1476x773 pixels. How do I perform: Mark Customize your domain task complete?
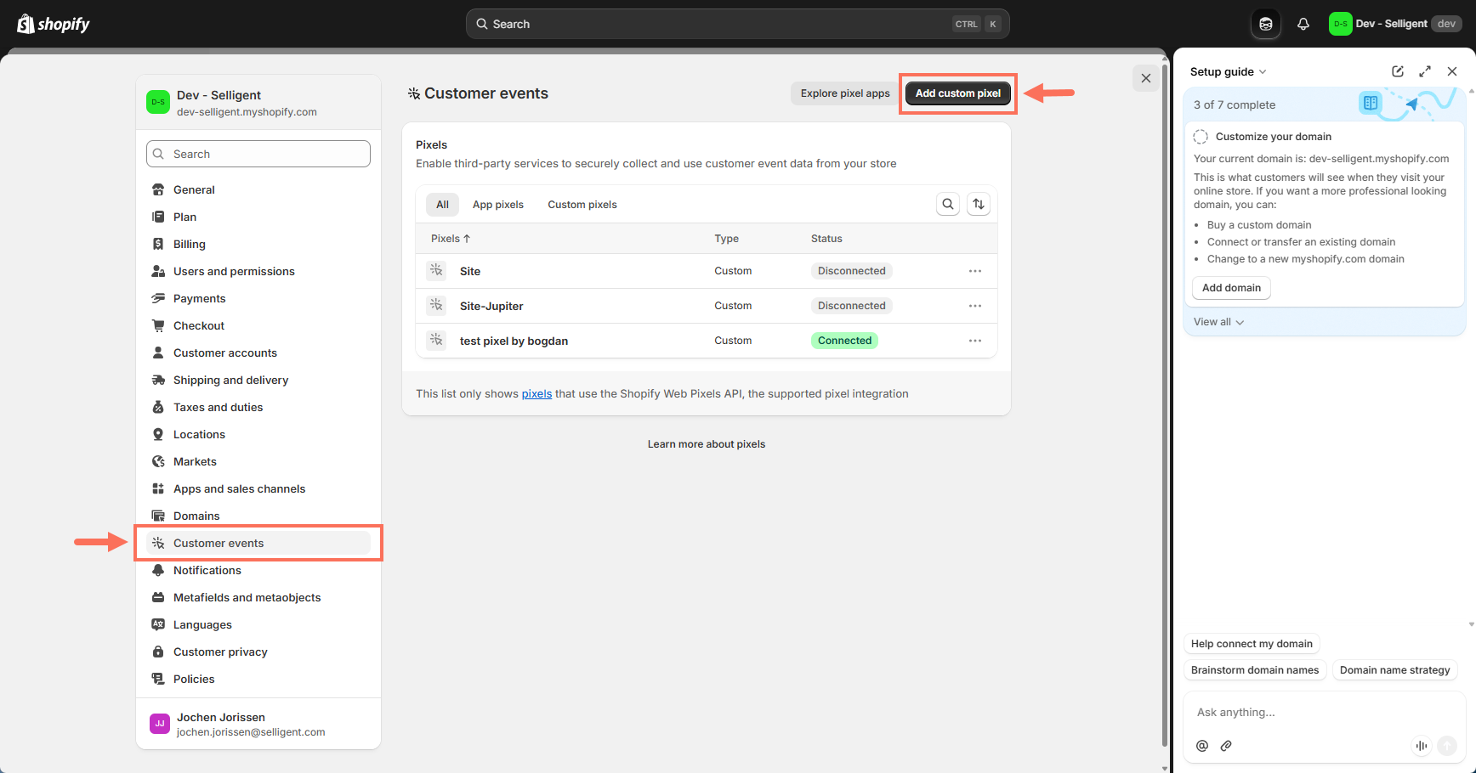(1201, 137)
